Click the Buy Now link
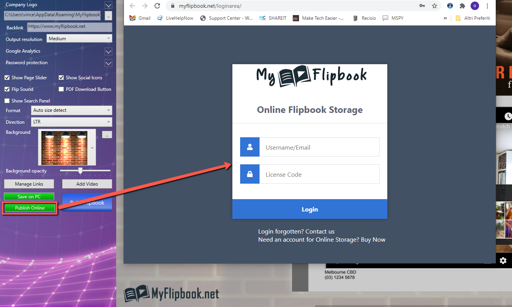 [x=373, y=239]
